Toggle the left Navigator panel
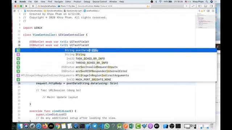This screenshot has width=232, height=130. coord(200,6)
